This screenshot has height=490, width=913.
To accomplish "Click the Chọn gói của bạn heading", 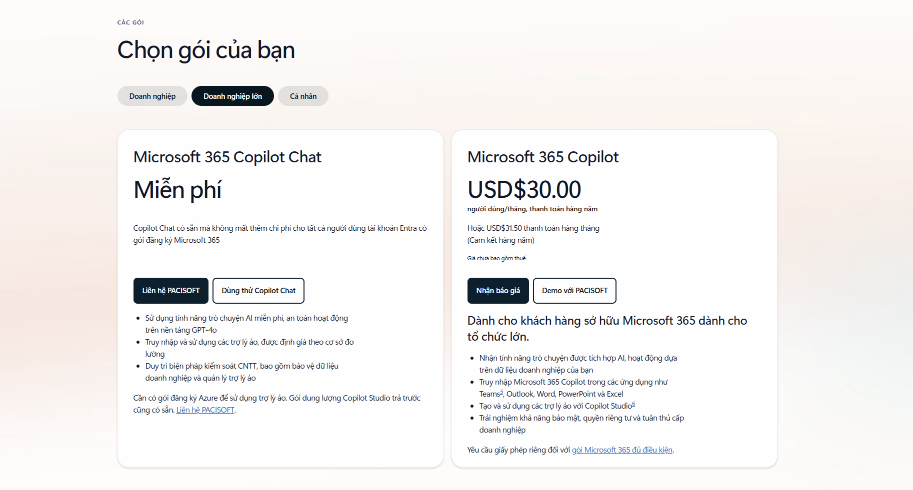I will click(206, 50).
